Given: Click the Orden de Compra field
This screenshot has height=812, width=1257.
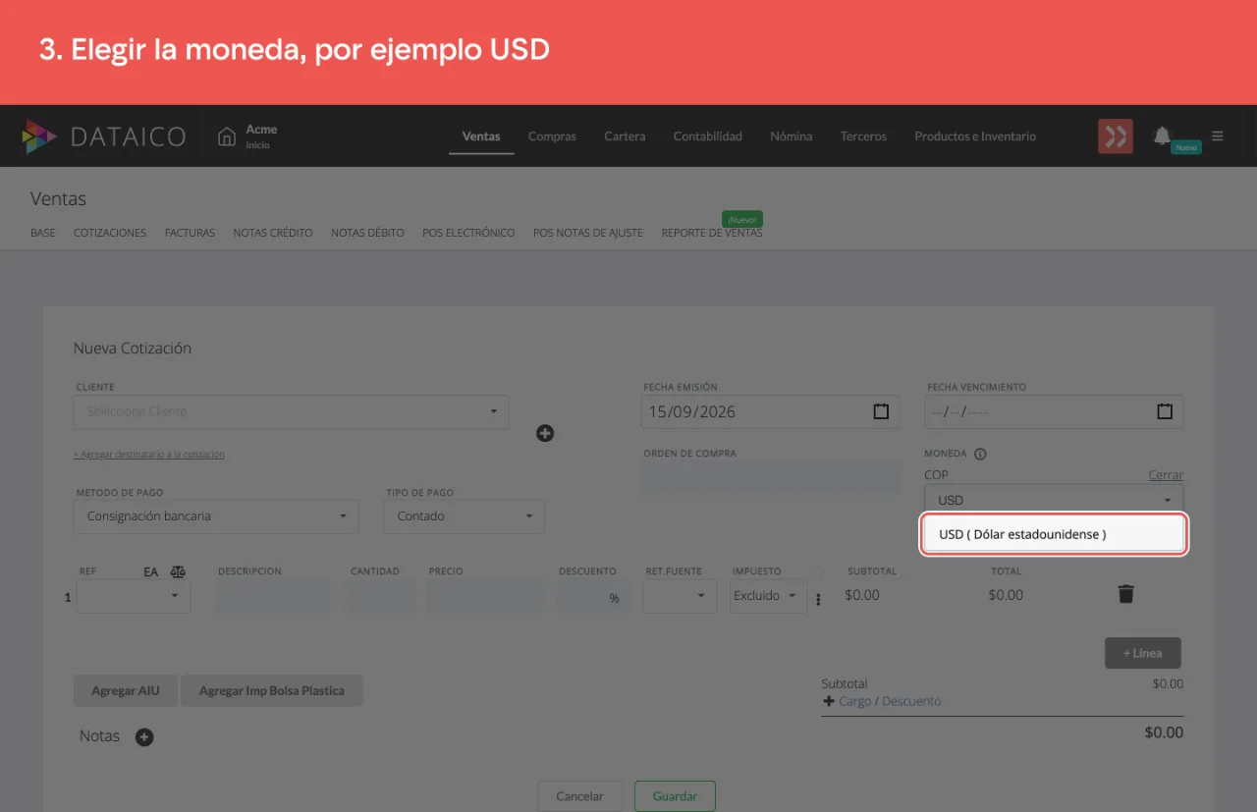Looking at the screenshot, I should (771, 478).
